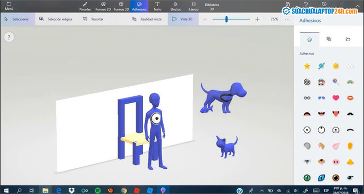The image size is (364, 194).
Task: Open the Pinceles brushes tool
Action: [84, 5]
